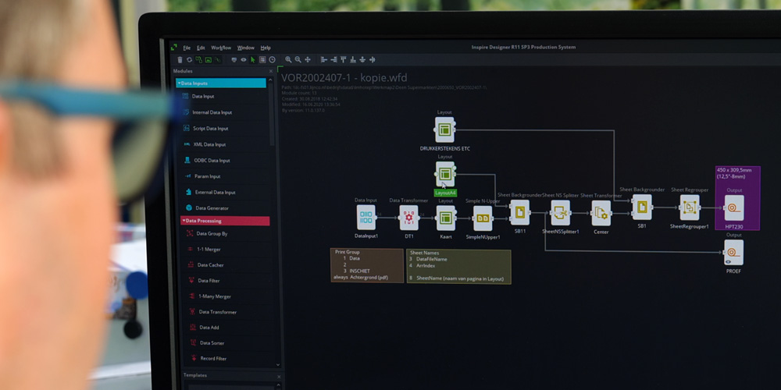Viewport: 781px width, 390px height.
Task: Open the Help menu
Action: tap(266, 48)
